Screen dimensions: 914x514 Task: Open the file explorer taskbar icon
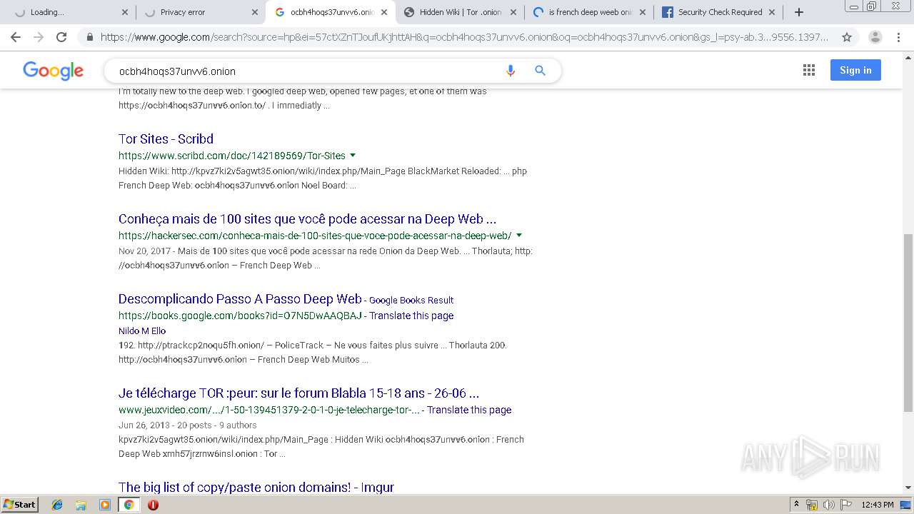tap(81, 505)
